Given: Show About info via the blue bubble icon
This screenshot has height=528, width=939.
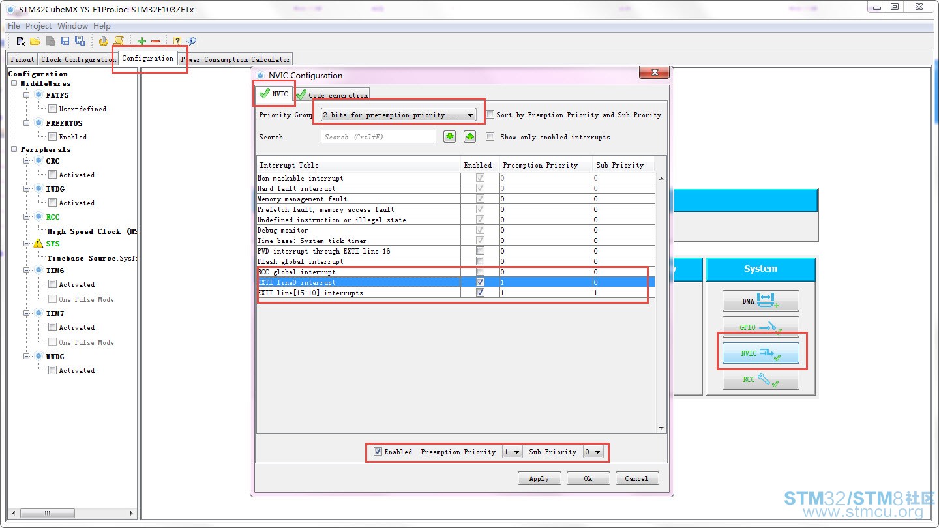Looking at the screenshot, I should (x=192, y=41).
